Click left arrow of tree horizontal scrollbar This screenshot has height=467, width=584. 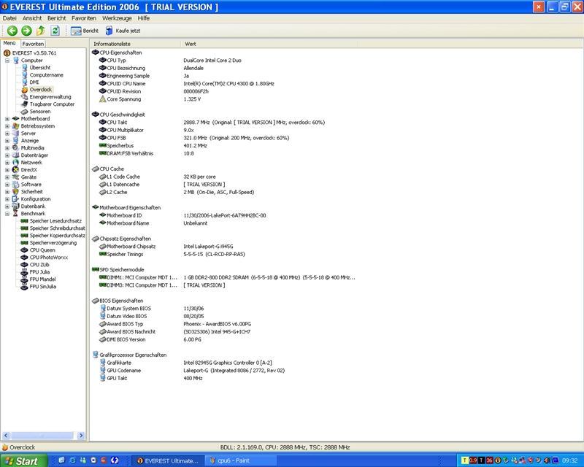tap(6, 435)
